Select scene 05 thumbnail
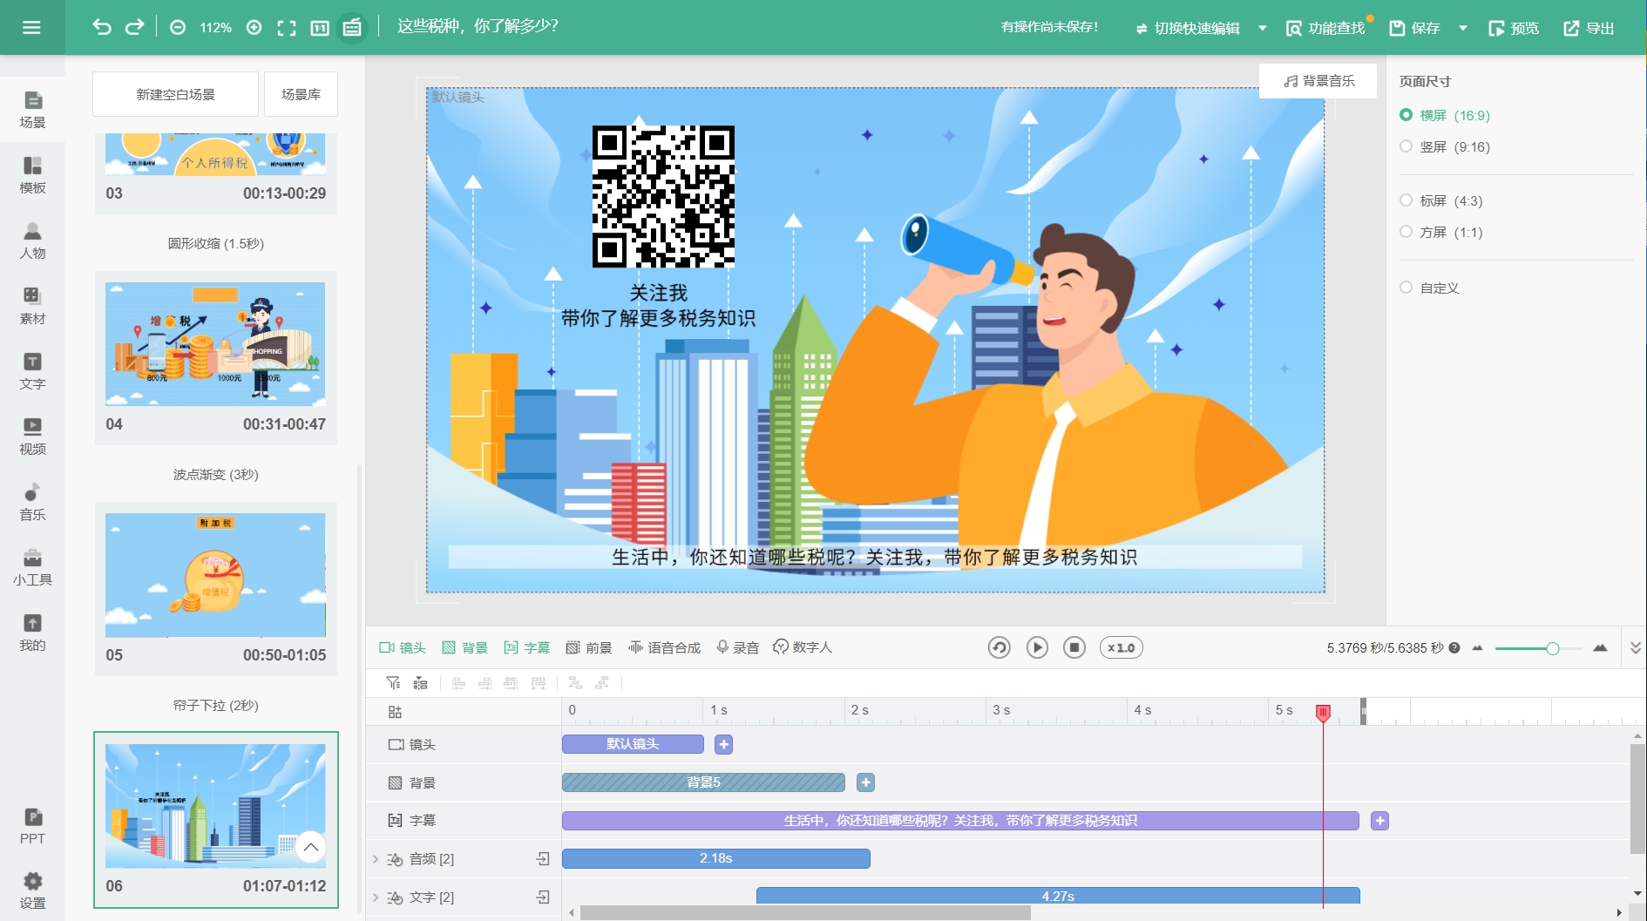The image size is (1647, 921). [x=215, y=575]
